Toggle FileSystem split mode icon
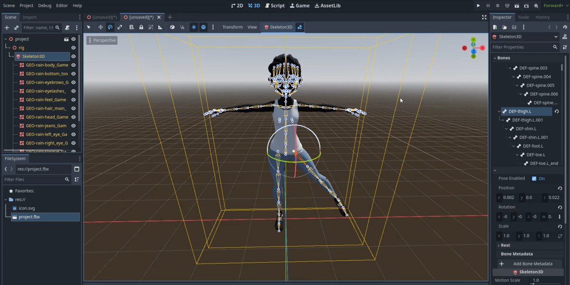This screenshot has height=285, width=570. click(x=76, y=169)
